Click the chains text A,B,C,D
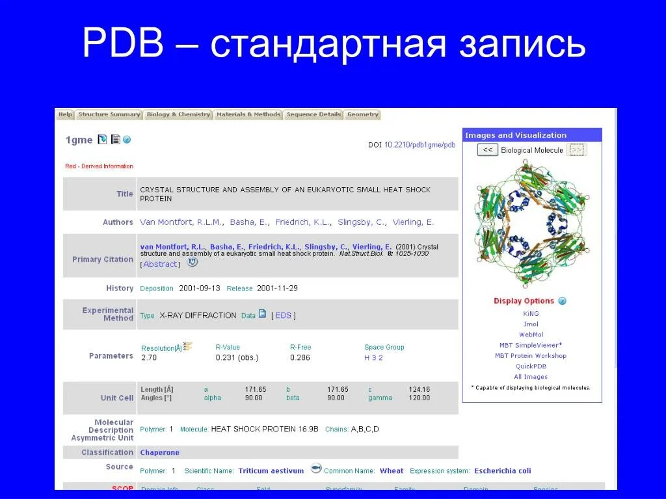Viewport: 666px width, 499px height. pos(365,429)
